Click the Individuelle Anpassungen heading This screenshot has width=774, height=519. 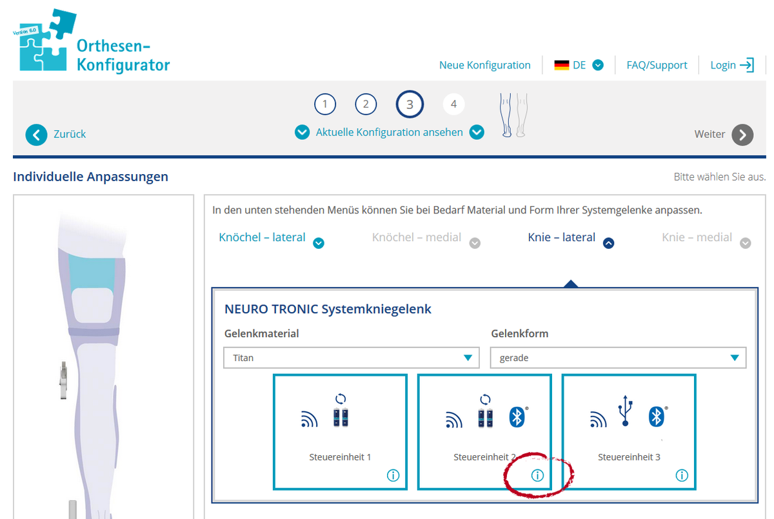90,177
